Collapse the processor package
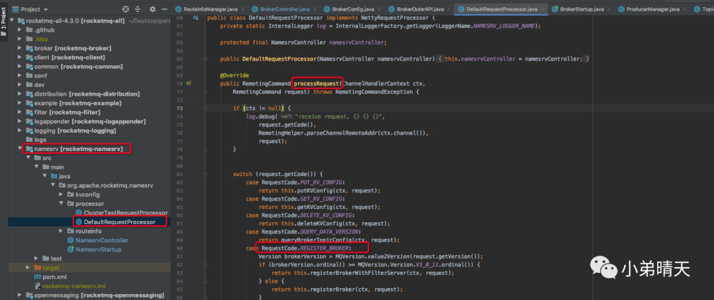Image resolution: width=714 pixels, height=300 pixels. point(61,204)
